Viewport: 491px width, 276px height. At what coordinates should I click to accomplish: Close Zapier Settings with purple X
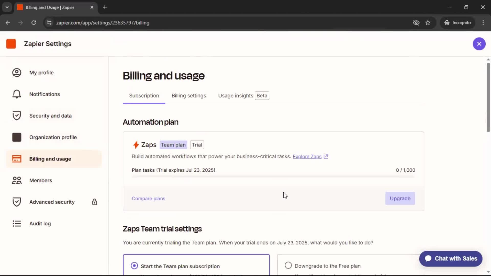[x=479, y=44]
